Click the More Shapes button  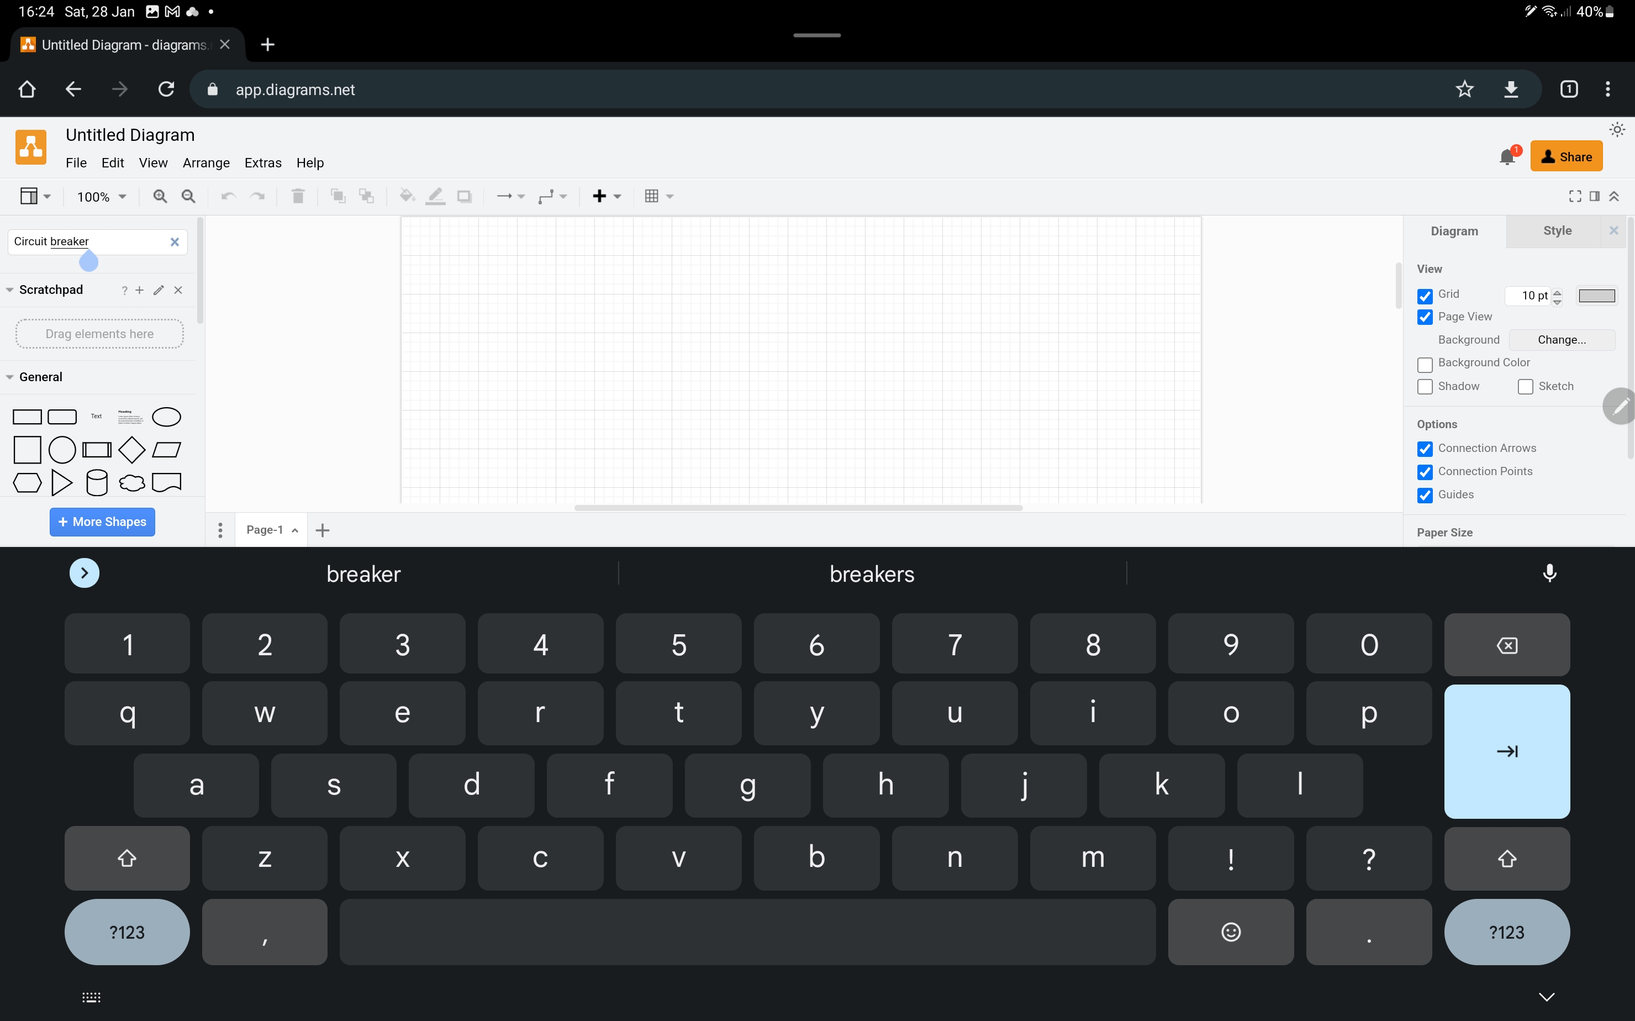[x=102, y=522]
